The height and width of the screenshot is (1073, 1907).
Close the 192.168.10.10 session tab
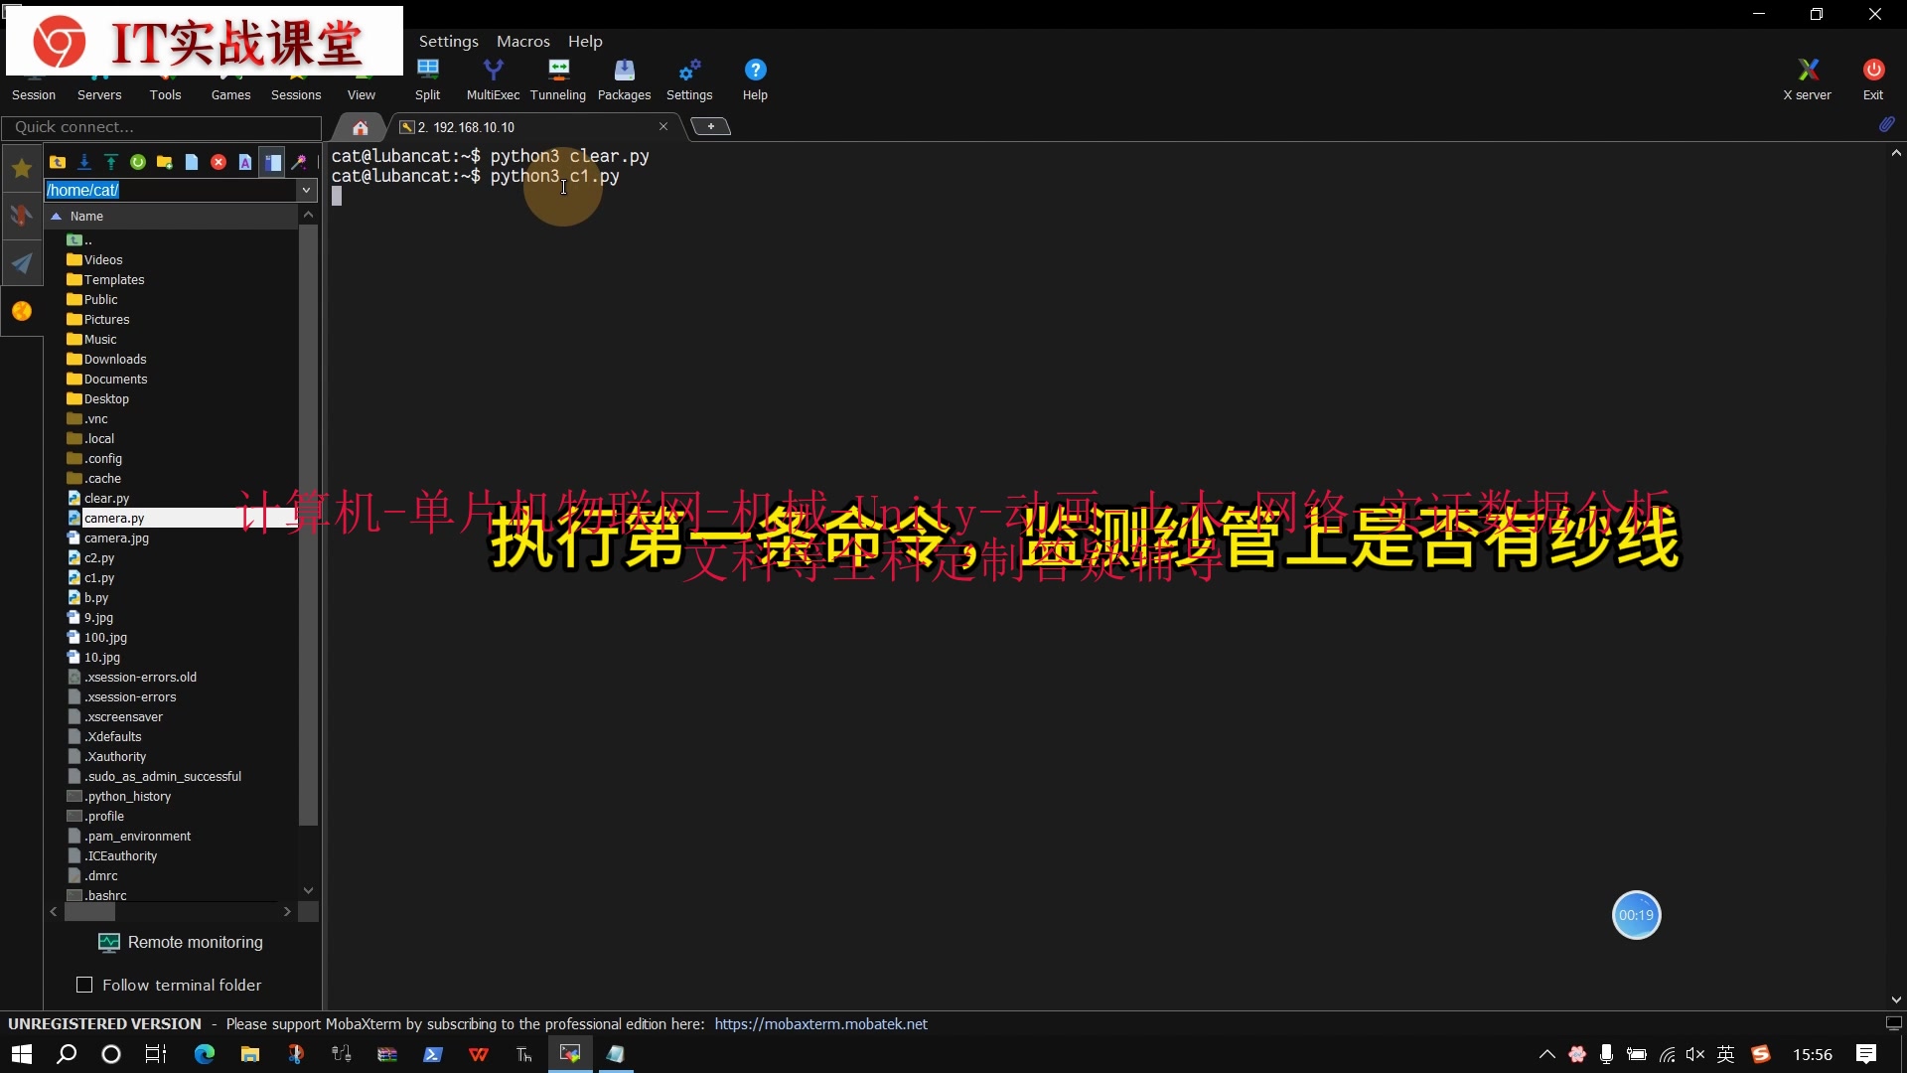pyautogui.click(x=663, y=126)
